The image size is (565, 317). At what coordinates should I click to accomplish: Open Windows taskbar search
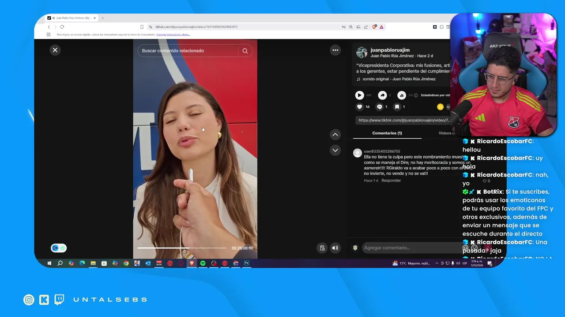[x=60, y=263]
